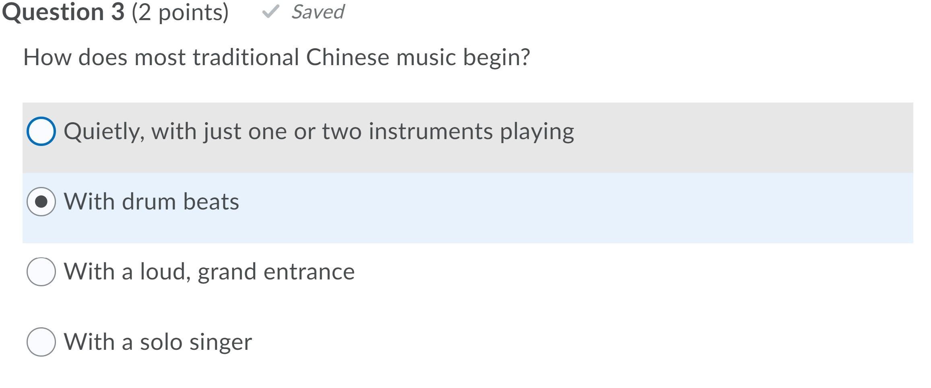Click the question text about traditional Chinese music

click(277, 57)
